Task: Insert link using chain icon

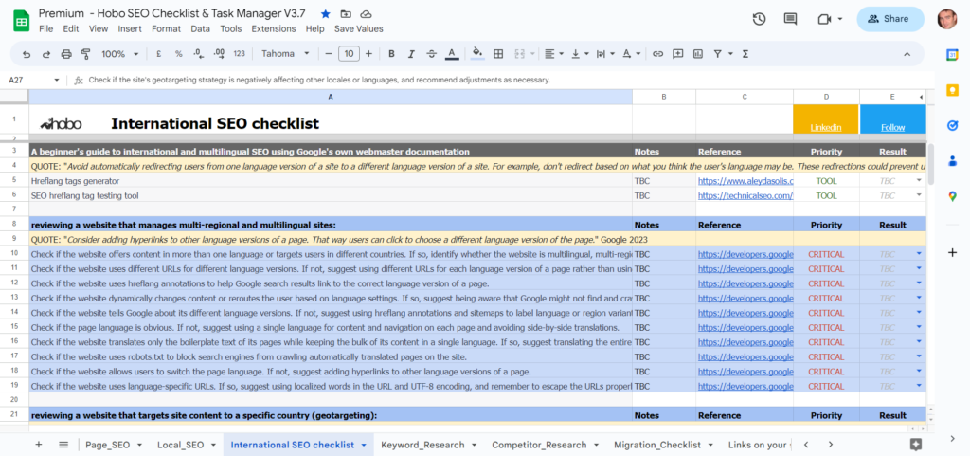Action: tap(657, 54)
